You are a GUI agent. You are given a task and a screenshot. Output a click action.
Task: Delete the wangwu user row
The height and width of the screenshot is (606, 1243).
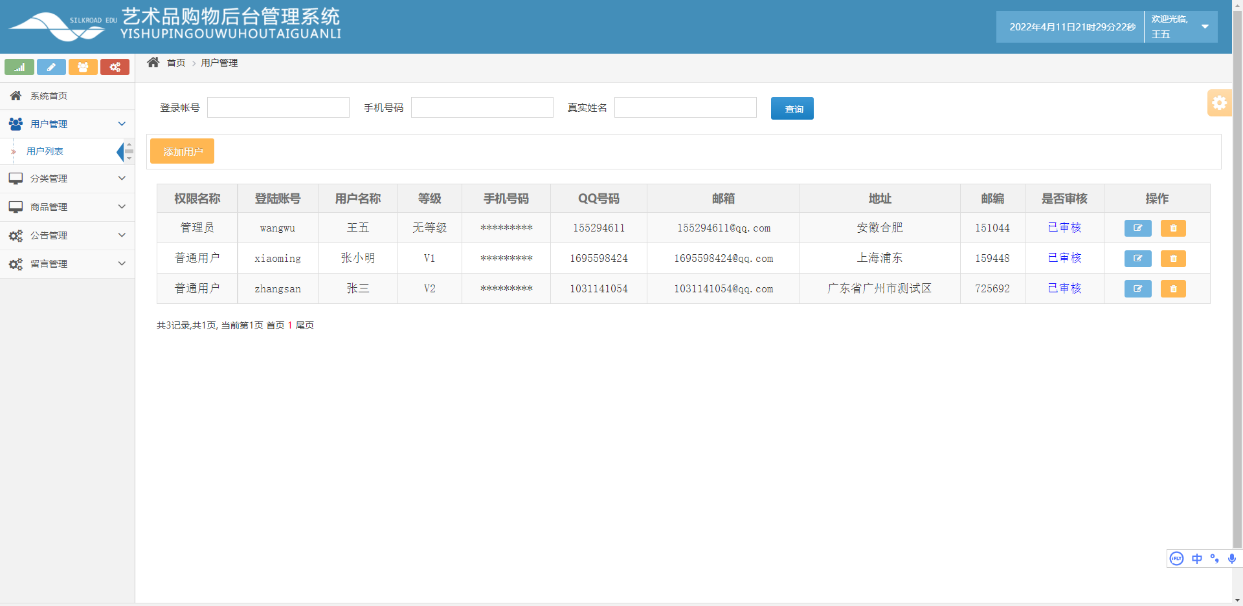[x=1173, y=228]
